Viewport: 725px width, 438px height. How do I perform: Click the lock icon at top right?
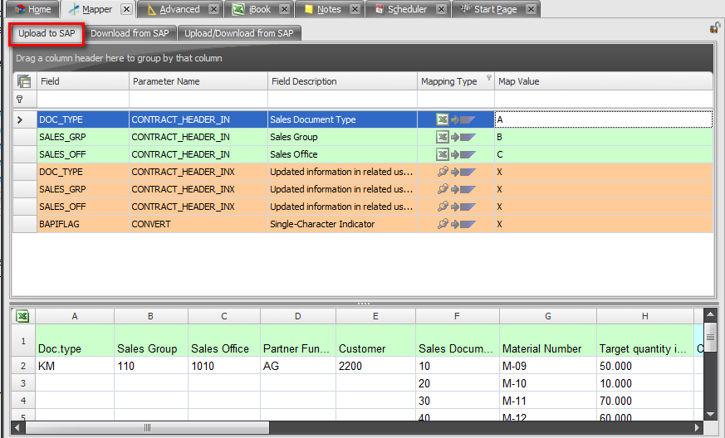click(715, 28)
